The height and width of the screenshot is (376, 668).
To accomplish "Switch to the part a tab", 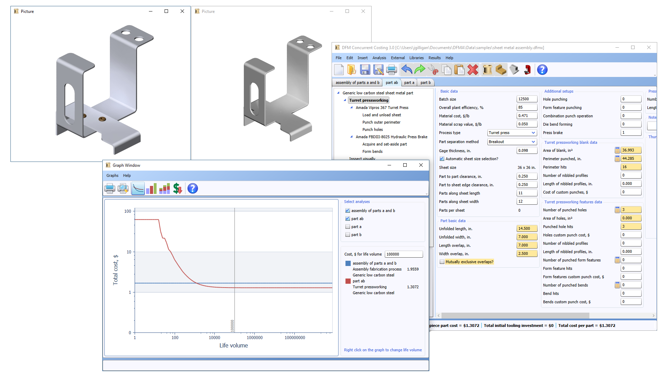I will coord(409,83).
